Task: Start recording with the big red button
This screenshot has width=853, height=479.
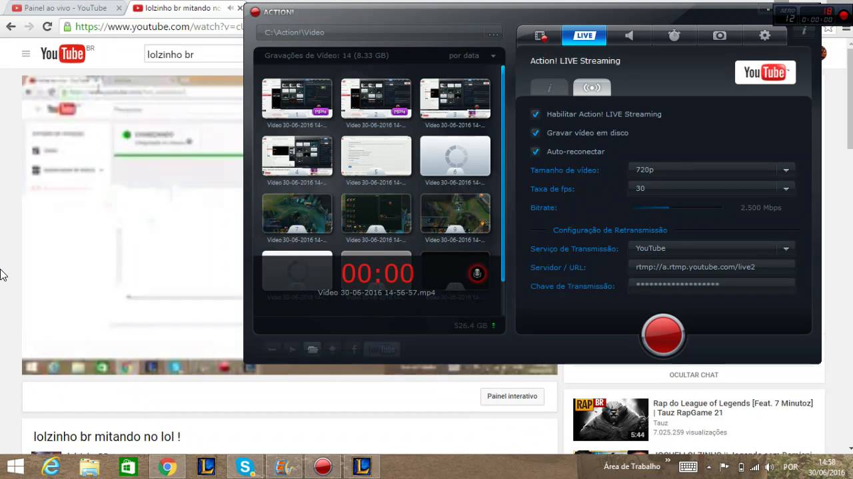Action: coord(663,335)
